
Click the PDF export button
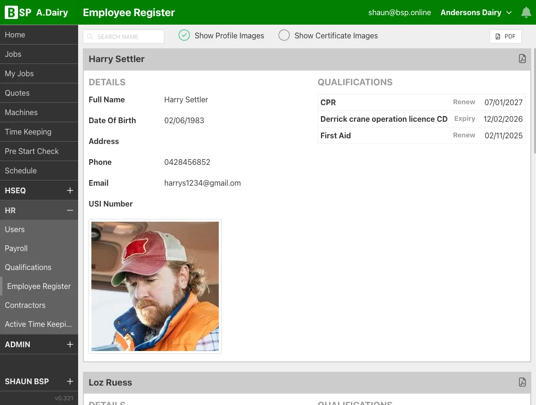click(505, 36)
